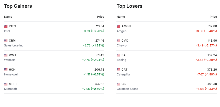Click the flag icon next to HON
Viewport: 220px width, 107px height.
coord(6,70)
